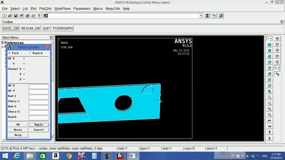Click the WP X input field
Viewport: 285px width, 160px height.
pyautogui.click(x=39, y=87)
